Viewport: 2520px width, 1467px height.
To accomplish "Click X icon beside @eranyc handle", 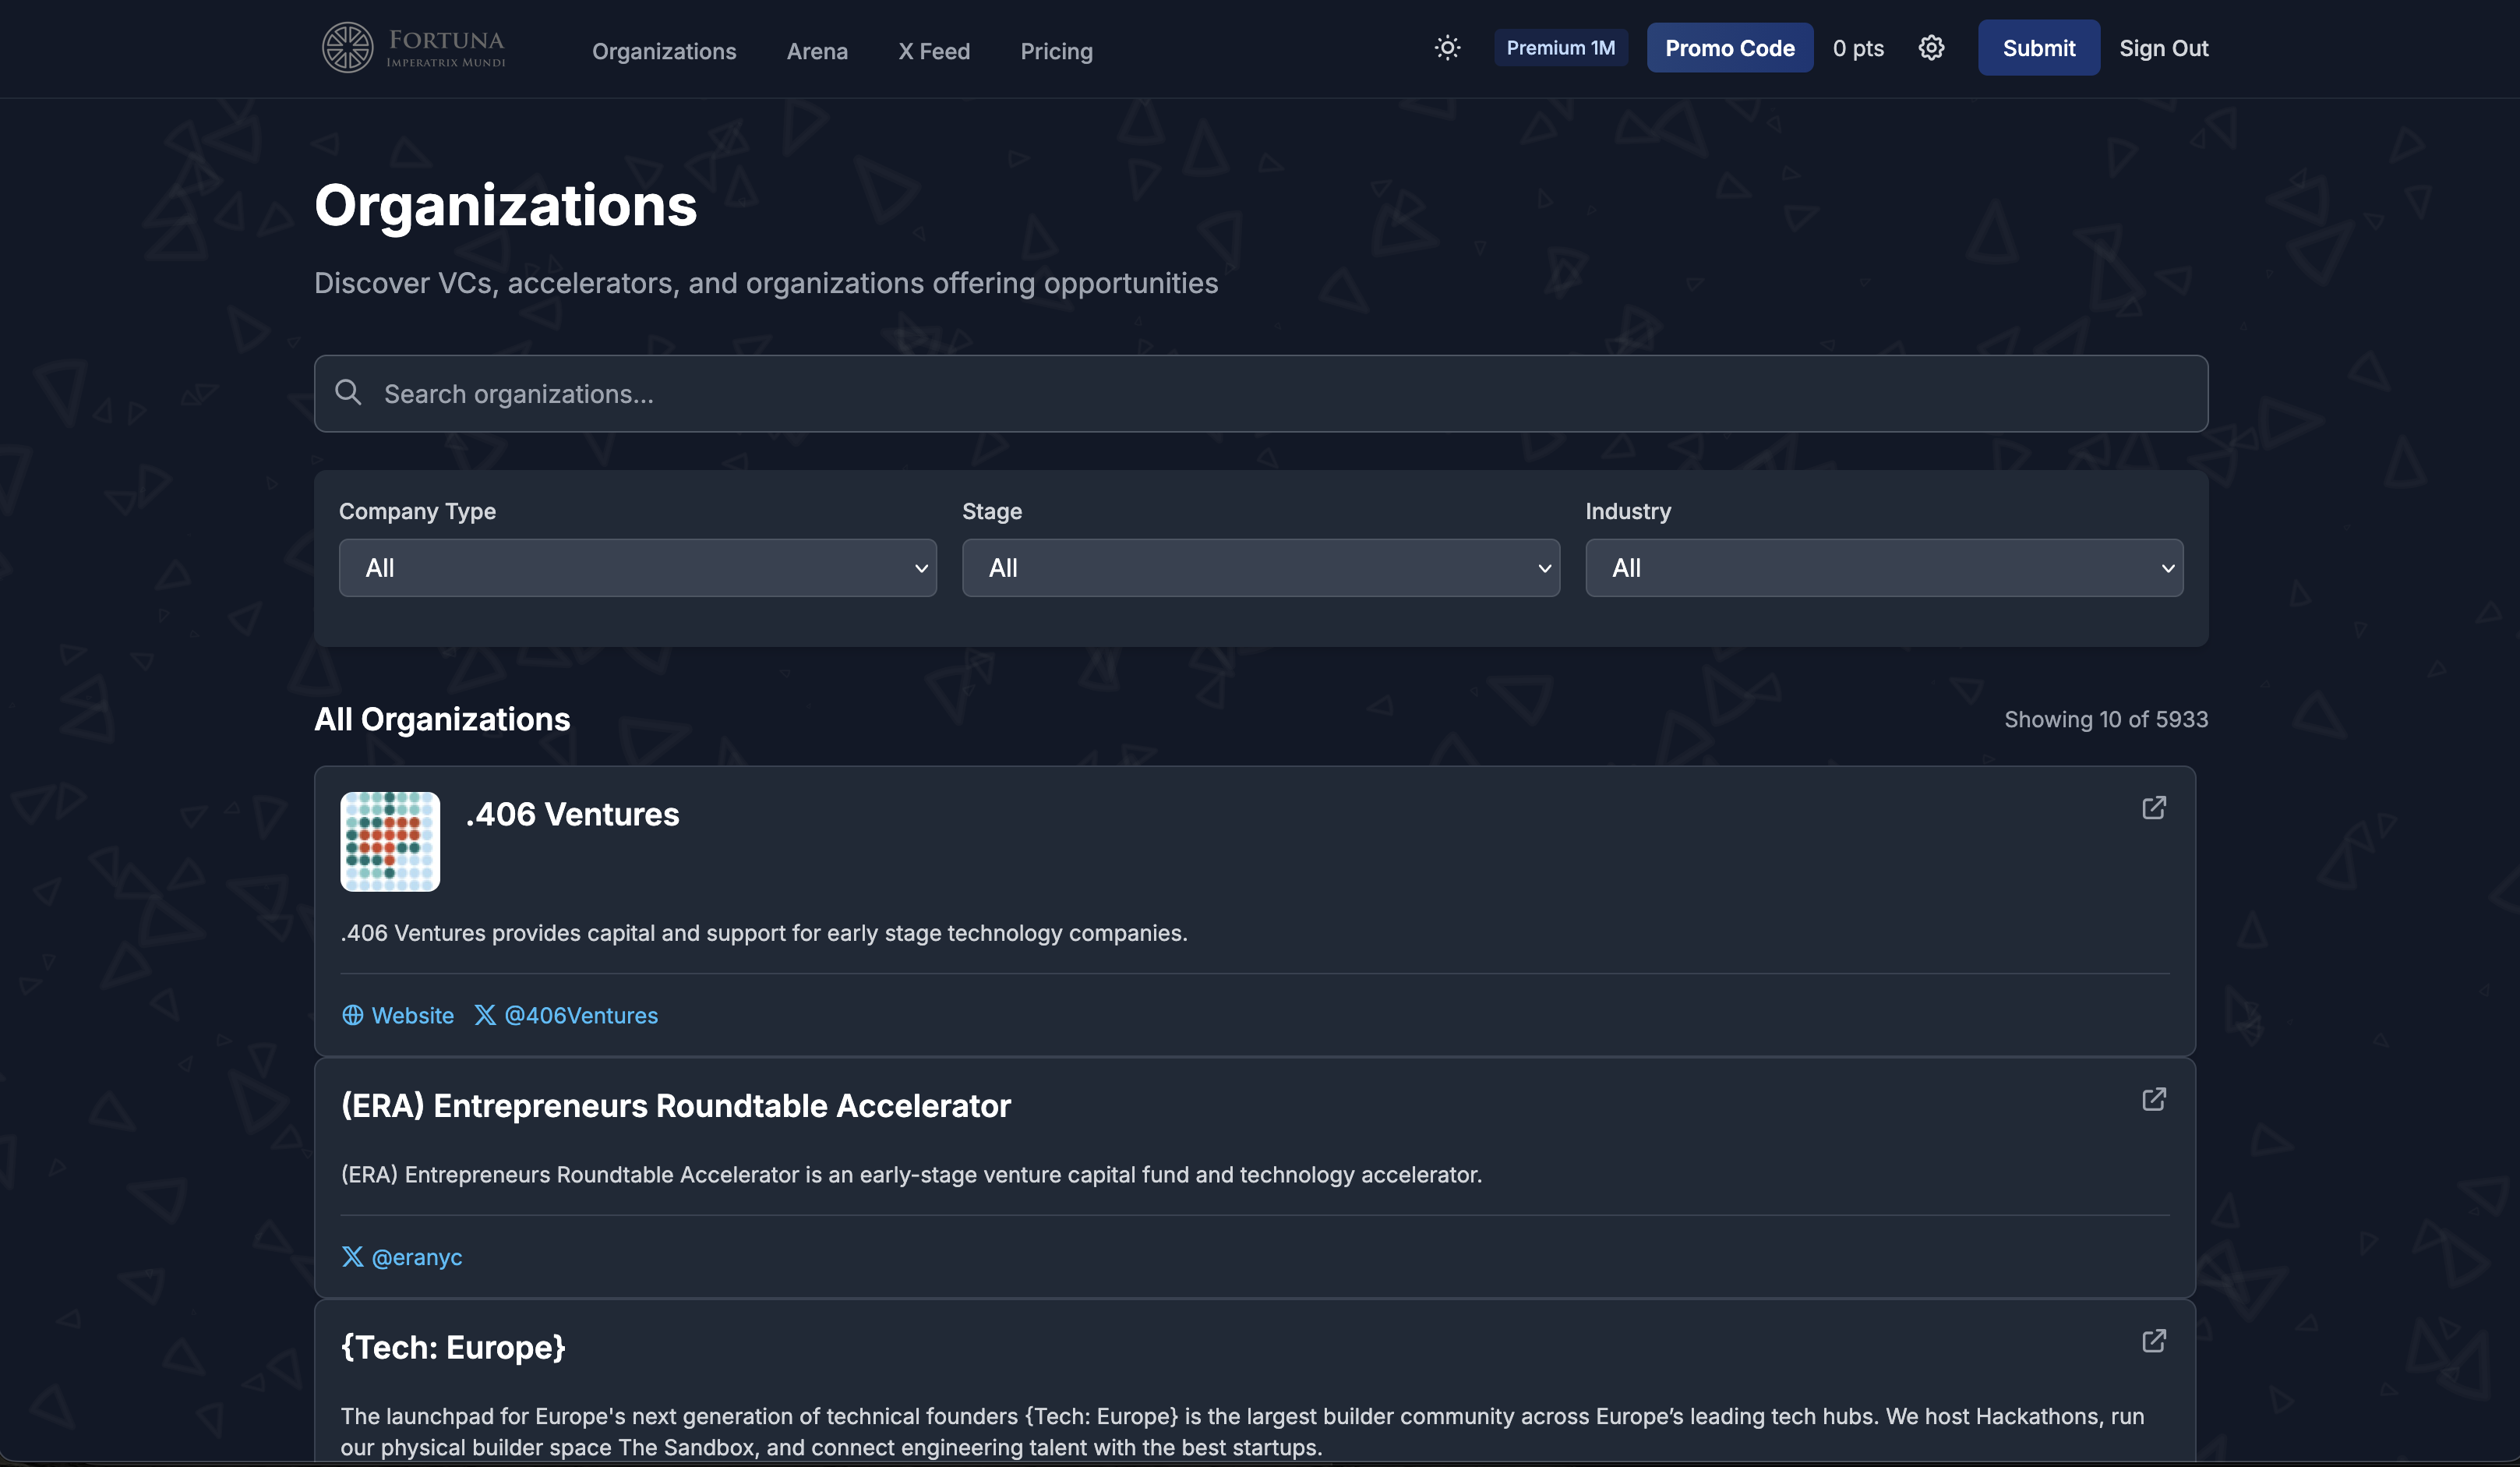I will pos(353,1257).
